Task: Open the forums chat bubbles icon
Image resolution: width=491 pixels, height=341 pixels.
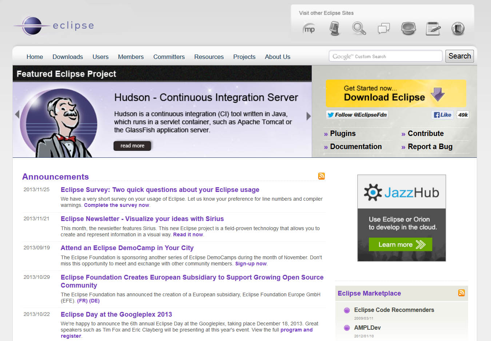Action: [384, 28]
